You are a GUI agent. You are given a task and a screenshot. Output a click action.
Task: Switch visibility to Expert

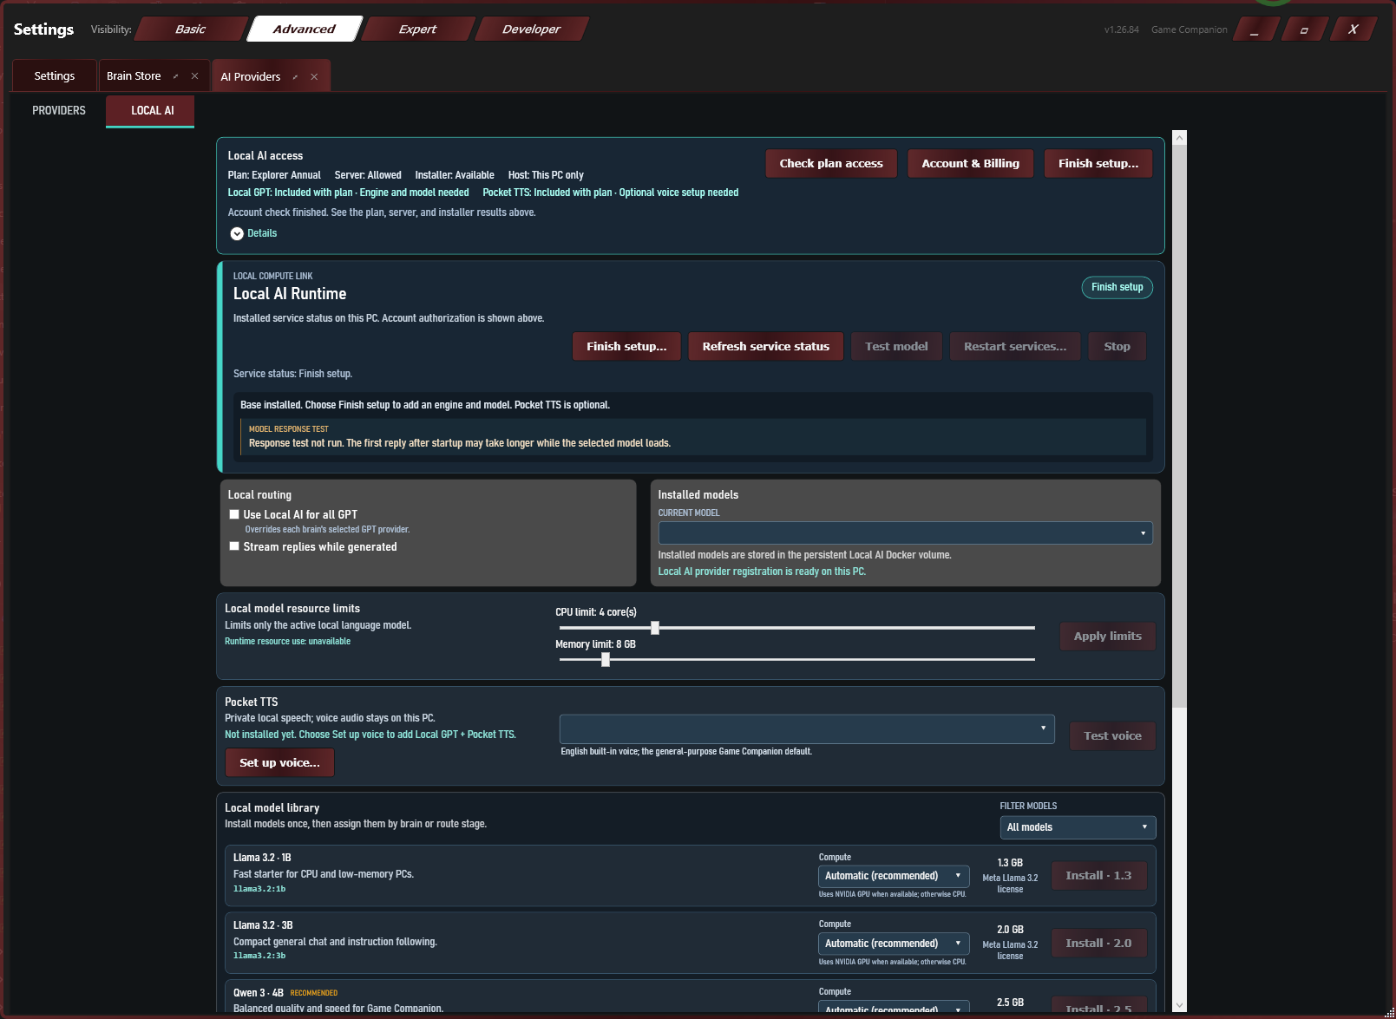coord(417,29)
